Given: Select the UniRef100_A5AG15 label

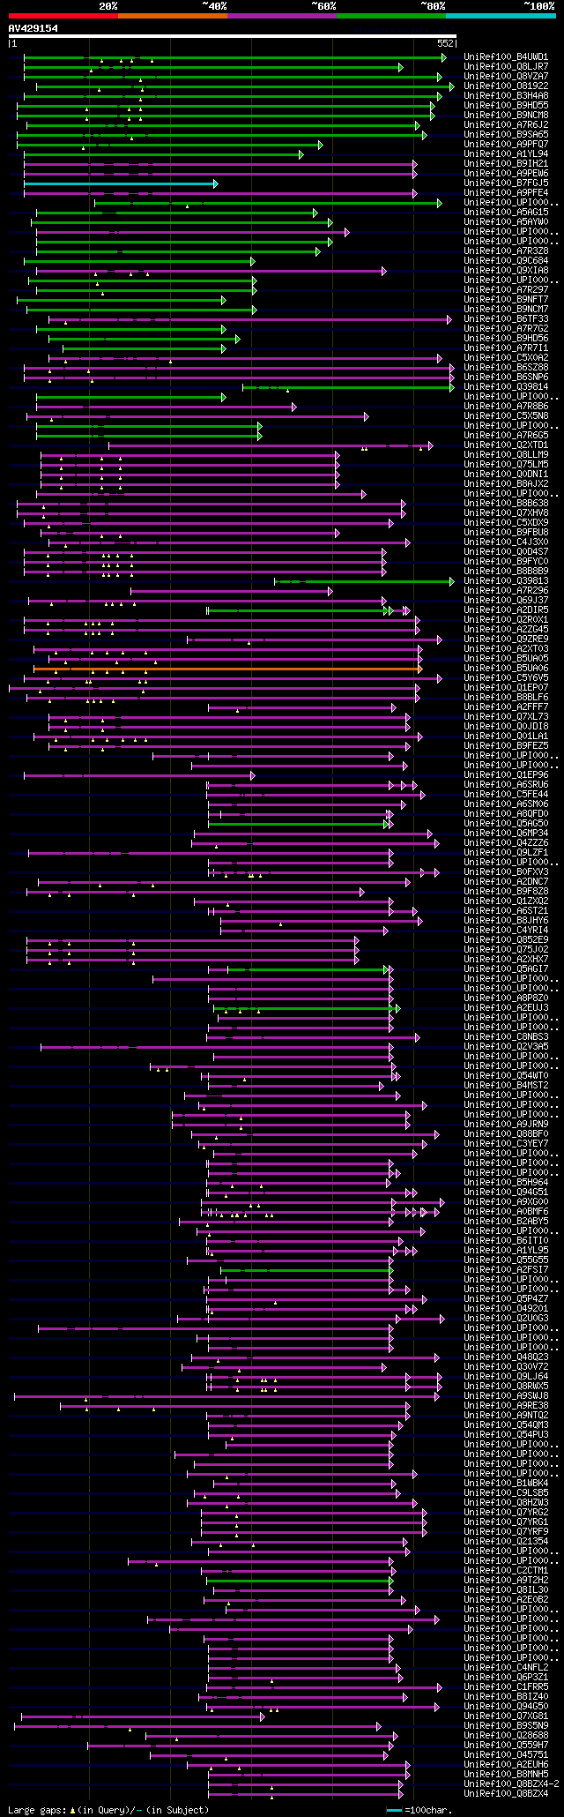Looking at the screenshot, I should tap(506, 213).
